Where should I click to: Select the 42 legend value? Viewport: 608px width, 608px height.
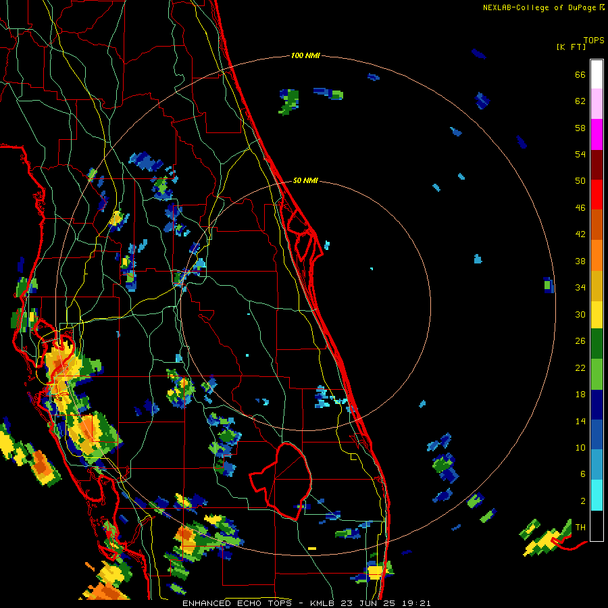point(580,234)
